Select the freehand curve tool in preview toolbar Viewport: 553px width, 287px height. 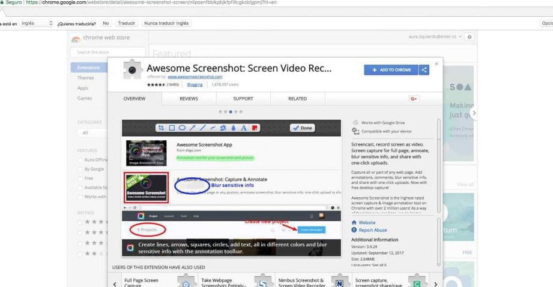213,128
